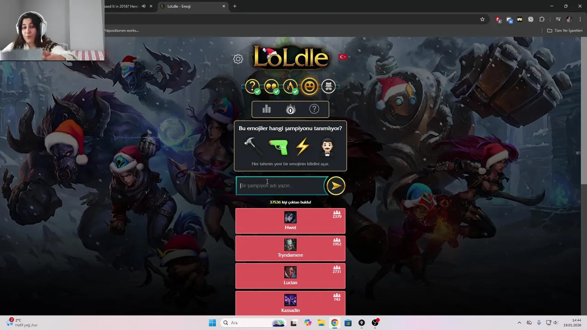This screenshot has width=587, height=330.
Task: Open the circular play extension icon
Action: point(531,19)
